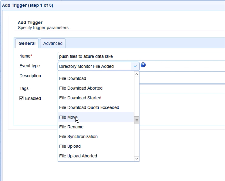Click the Name input field
The image size is (225, 181).
[x=141, y=56]
